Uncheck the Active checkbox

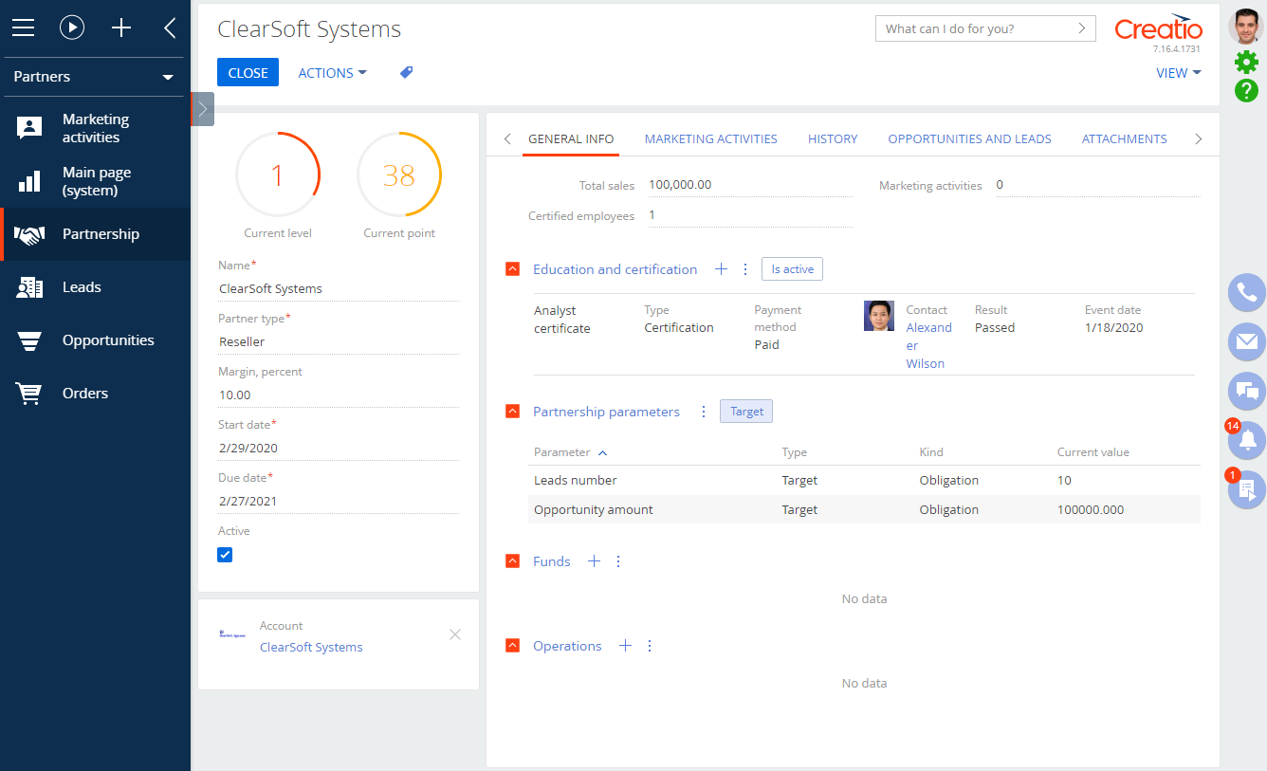click(x=225, y=555)
